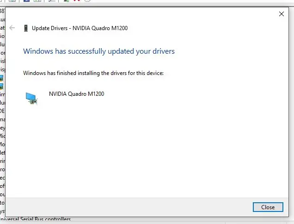Click 'Windows has finished installing the drivers' text
The image size is (294, 224).
(93, 73)
